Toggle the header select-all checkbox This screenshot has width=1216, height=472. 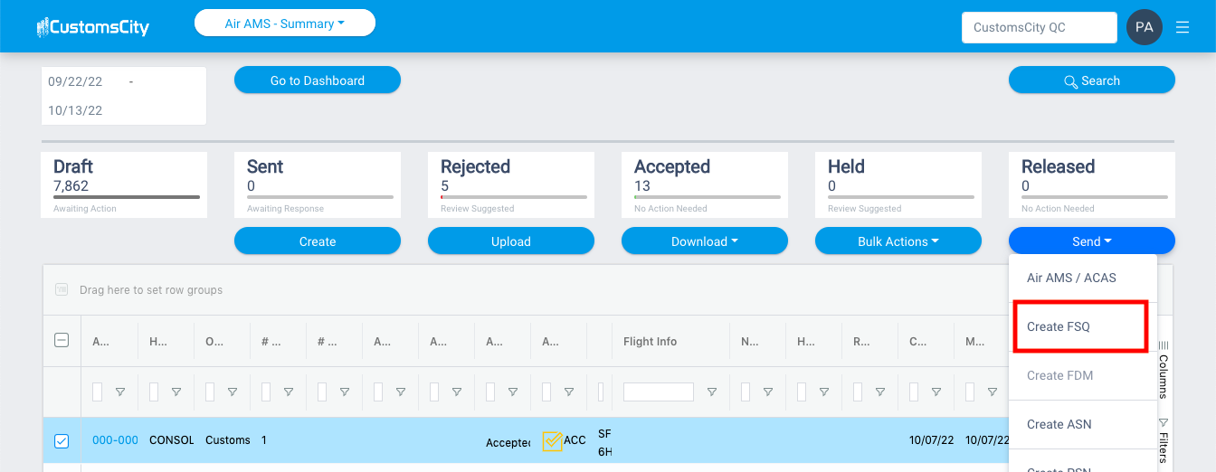[x=62, y=341]
